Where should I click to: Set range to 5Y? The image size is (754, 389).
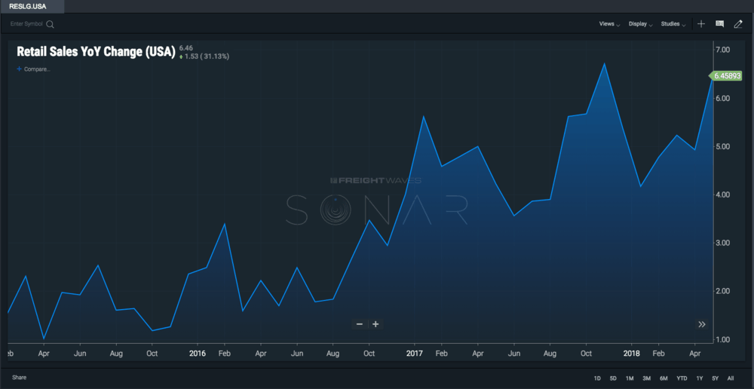716,378
